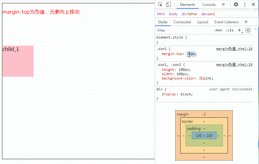This screenshot has width=259, height=164.
Task: Open the Event Listeners tab
Action: tap(226, 22)
